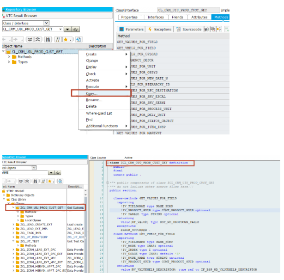Expand all nodes icon in lower browser toolbar
284x280 pixels.
coord(21,181)
